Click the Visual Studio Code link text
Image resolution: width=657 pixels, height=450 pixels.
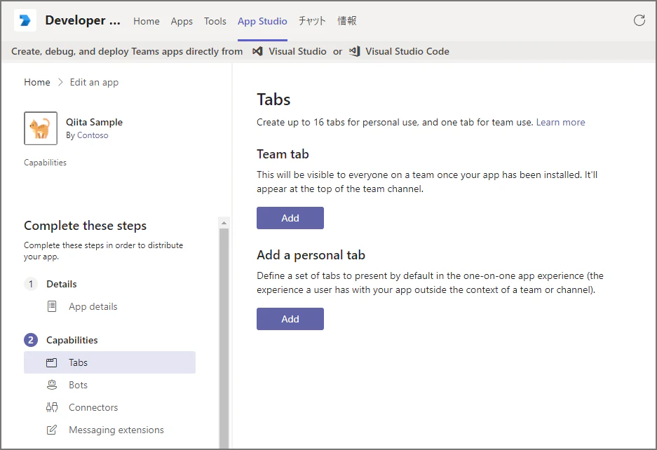407,51
